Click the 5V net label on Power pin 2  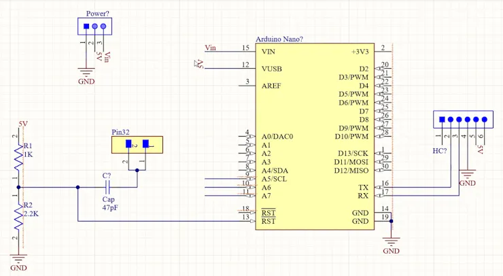coord(99,56)
